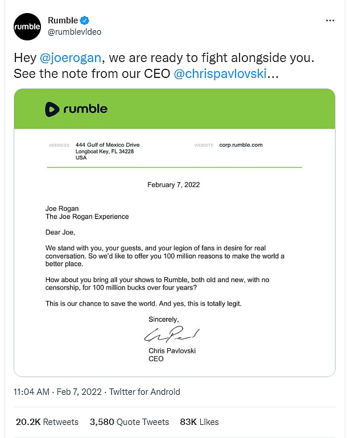Click the Rumble profile avatar

(27, 27)
